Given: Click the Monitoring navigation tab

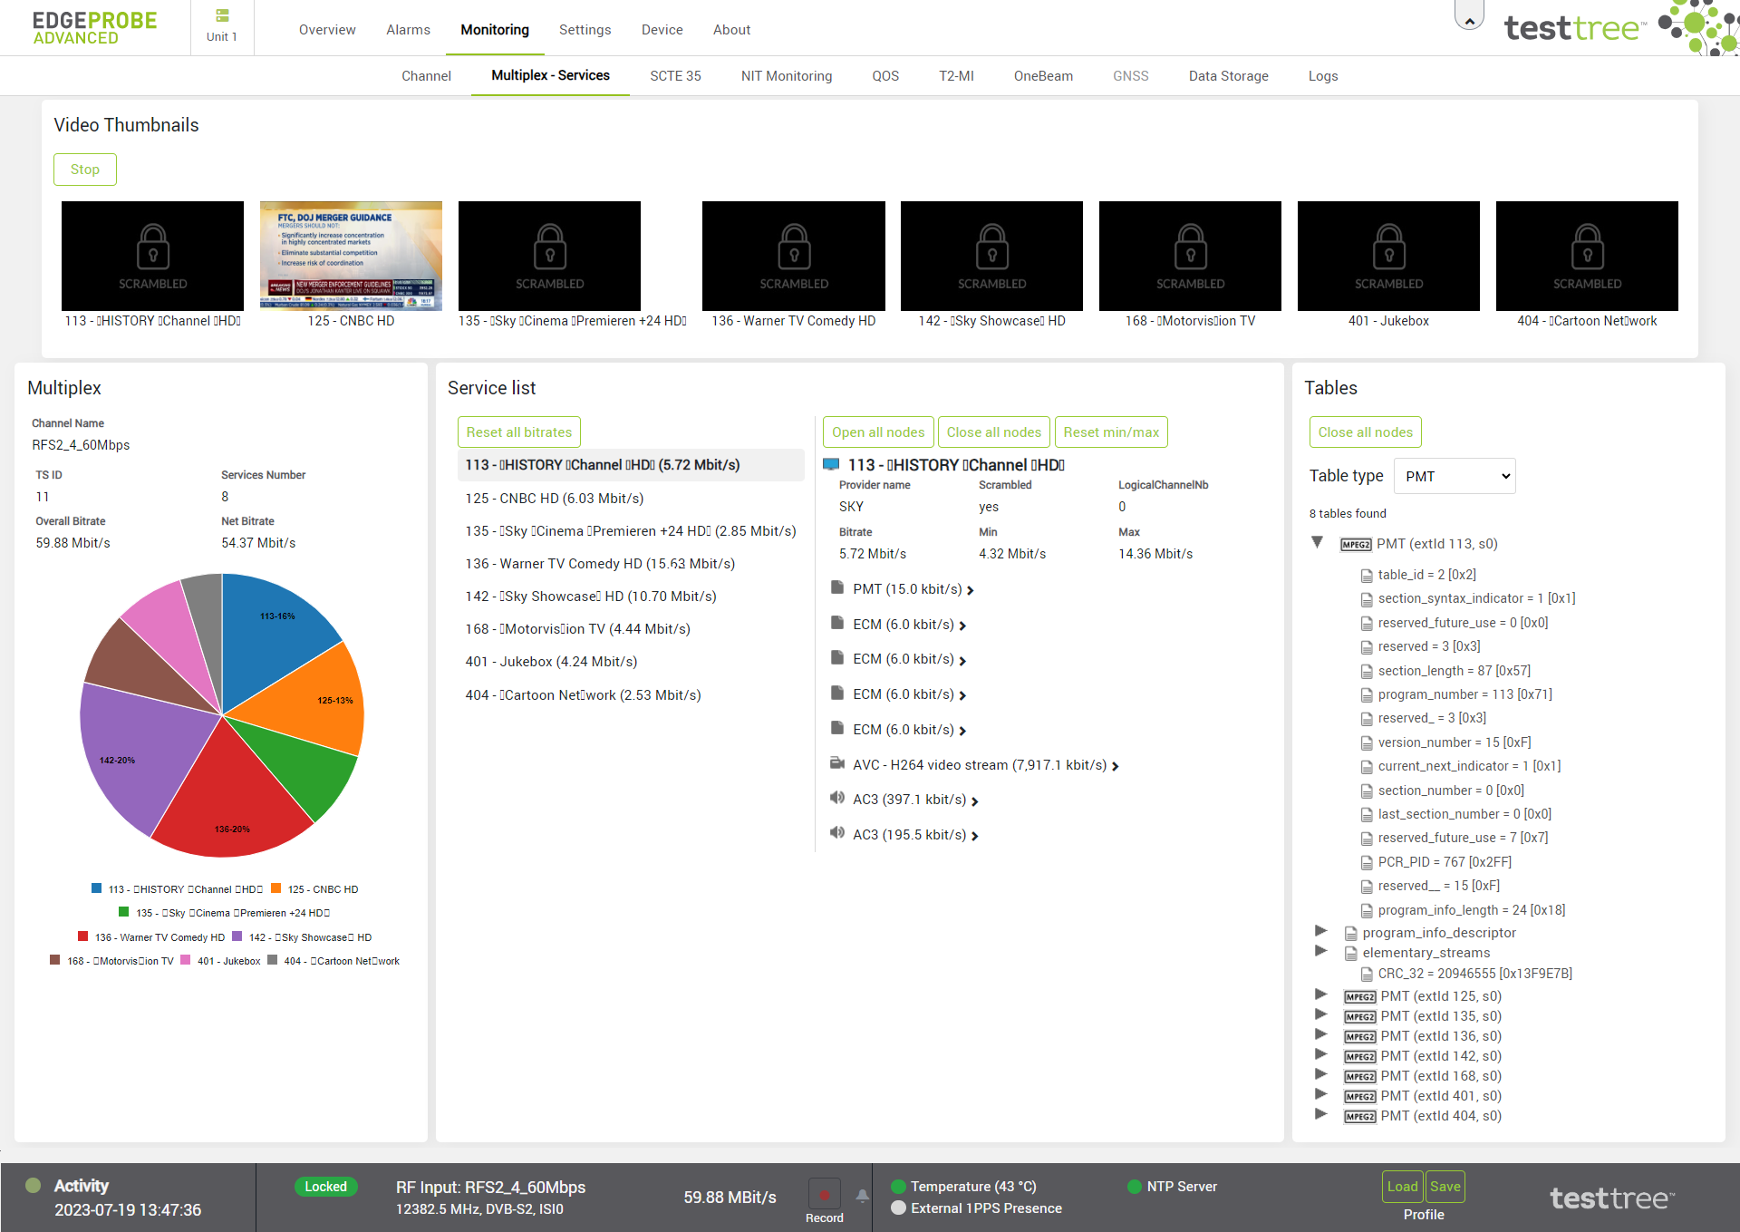Looking at the screenshot, I should pyautogui.click(x=496, y=28).
